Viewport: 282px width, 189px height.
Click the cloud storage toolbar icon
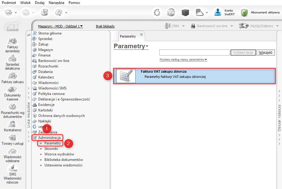[x=199, y=13]
